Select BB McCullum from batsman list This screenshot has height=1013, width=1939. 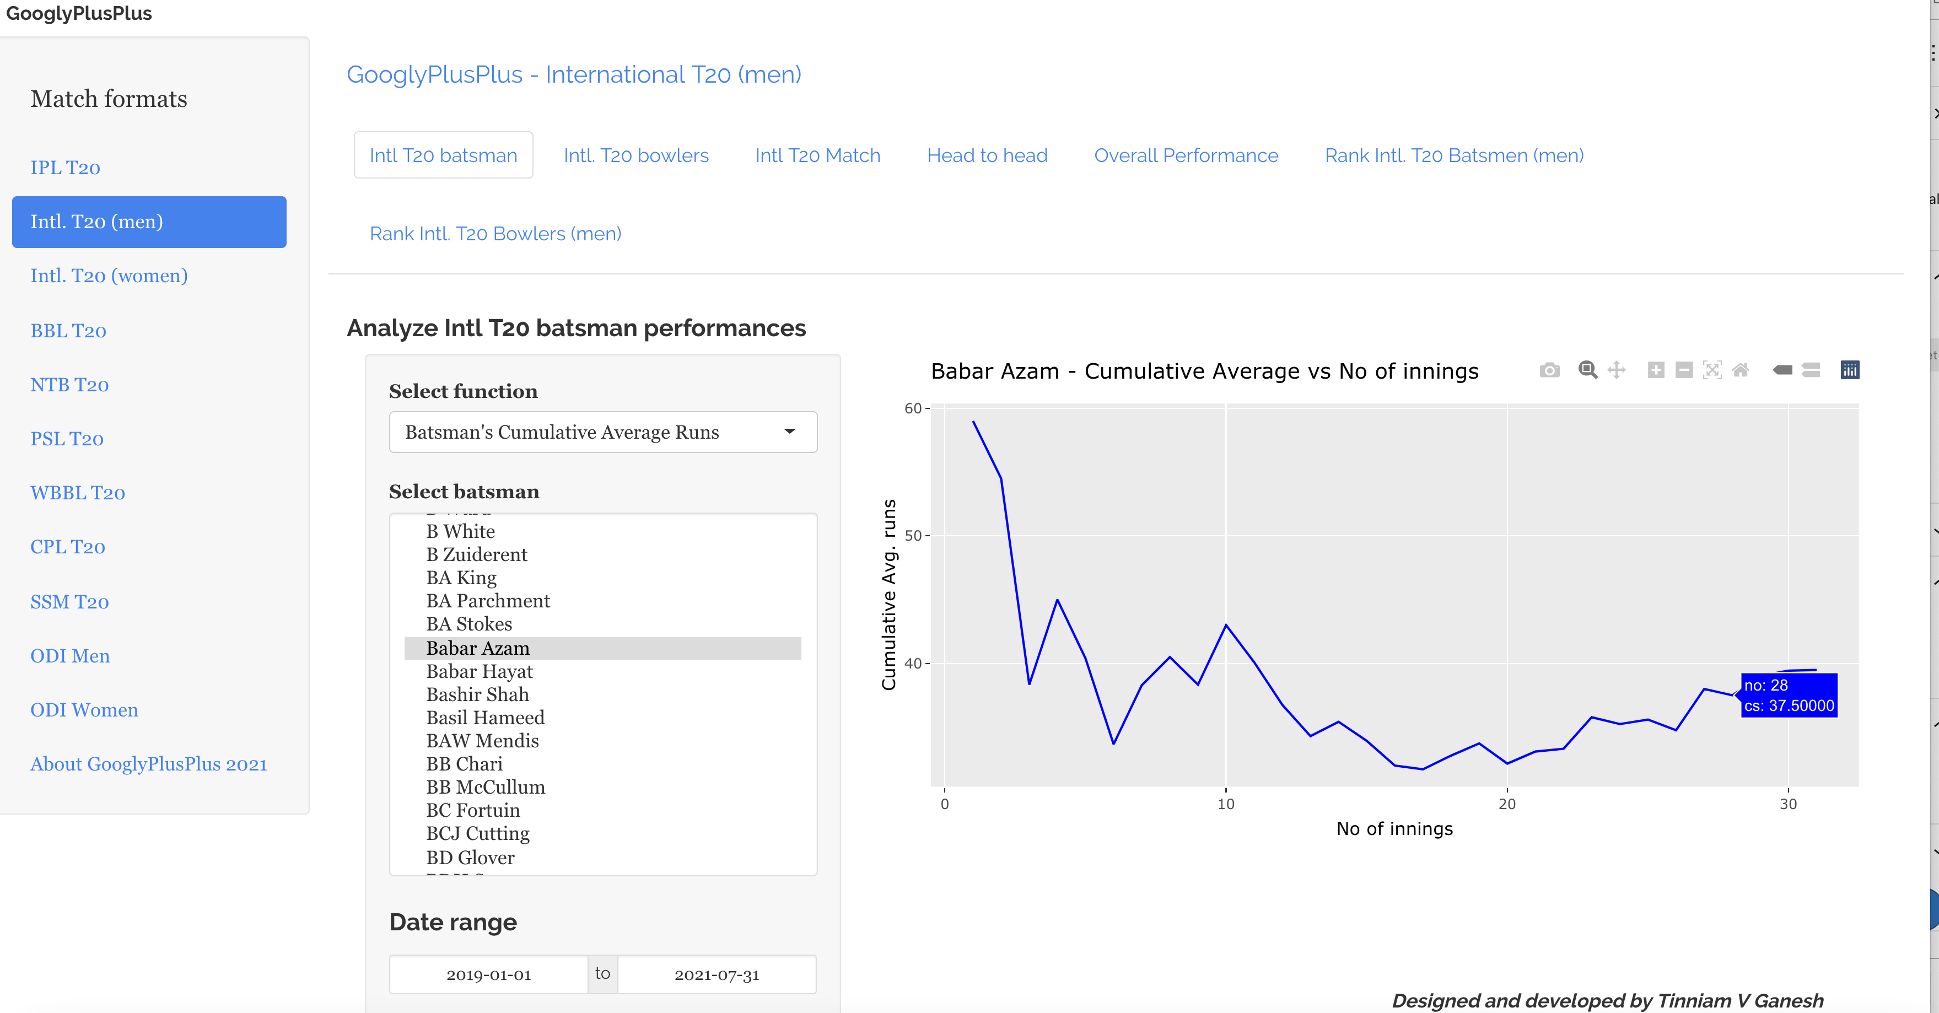pos(486,787)
